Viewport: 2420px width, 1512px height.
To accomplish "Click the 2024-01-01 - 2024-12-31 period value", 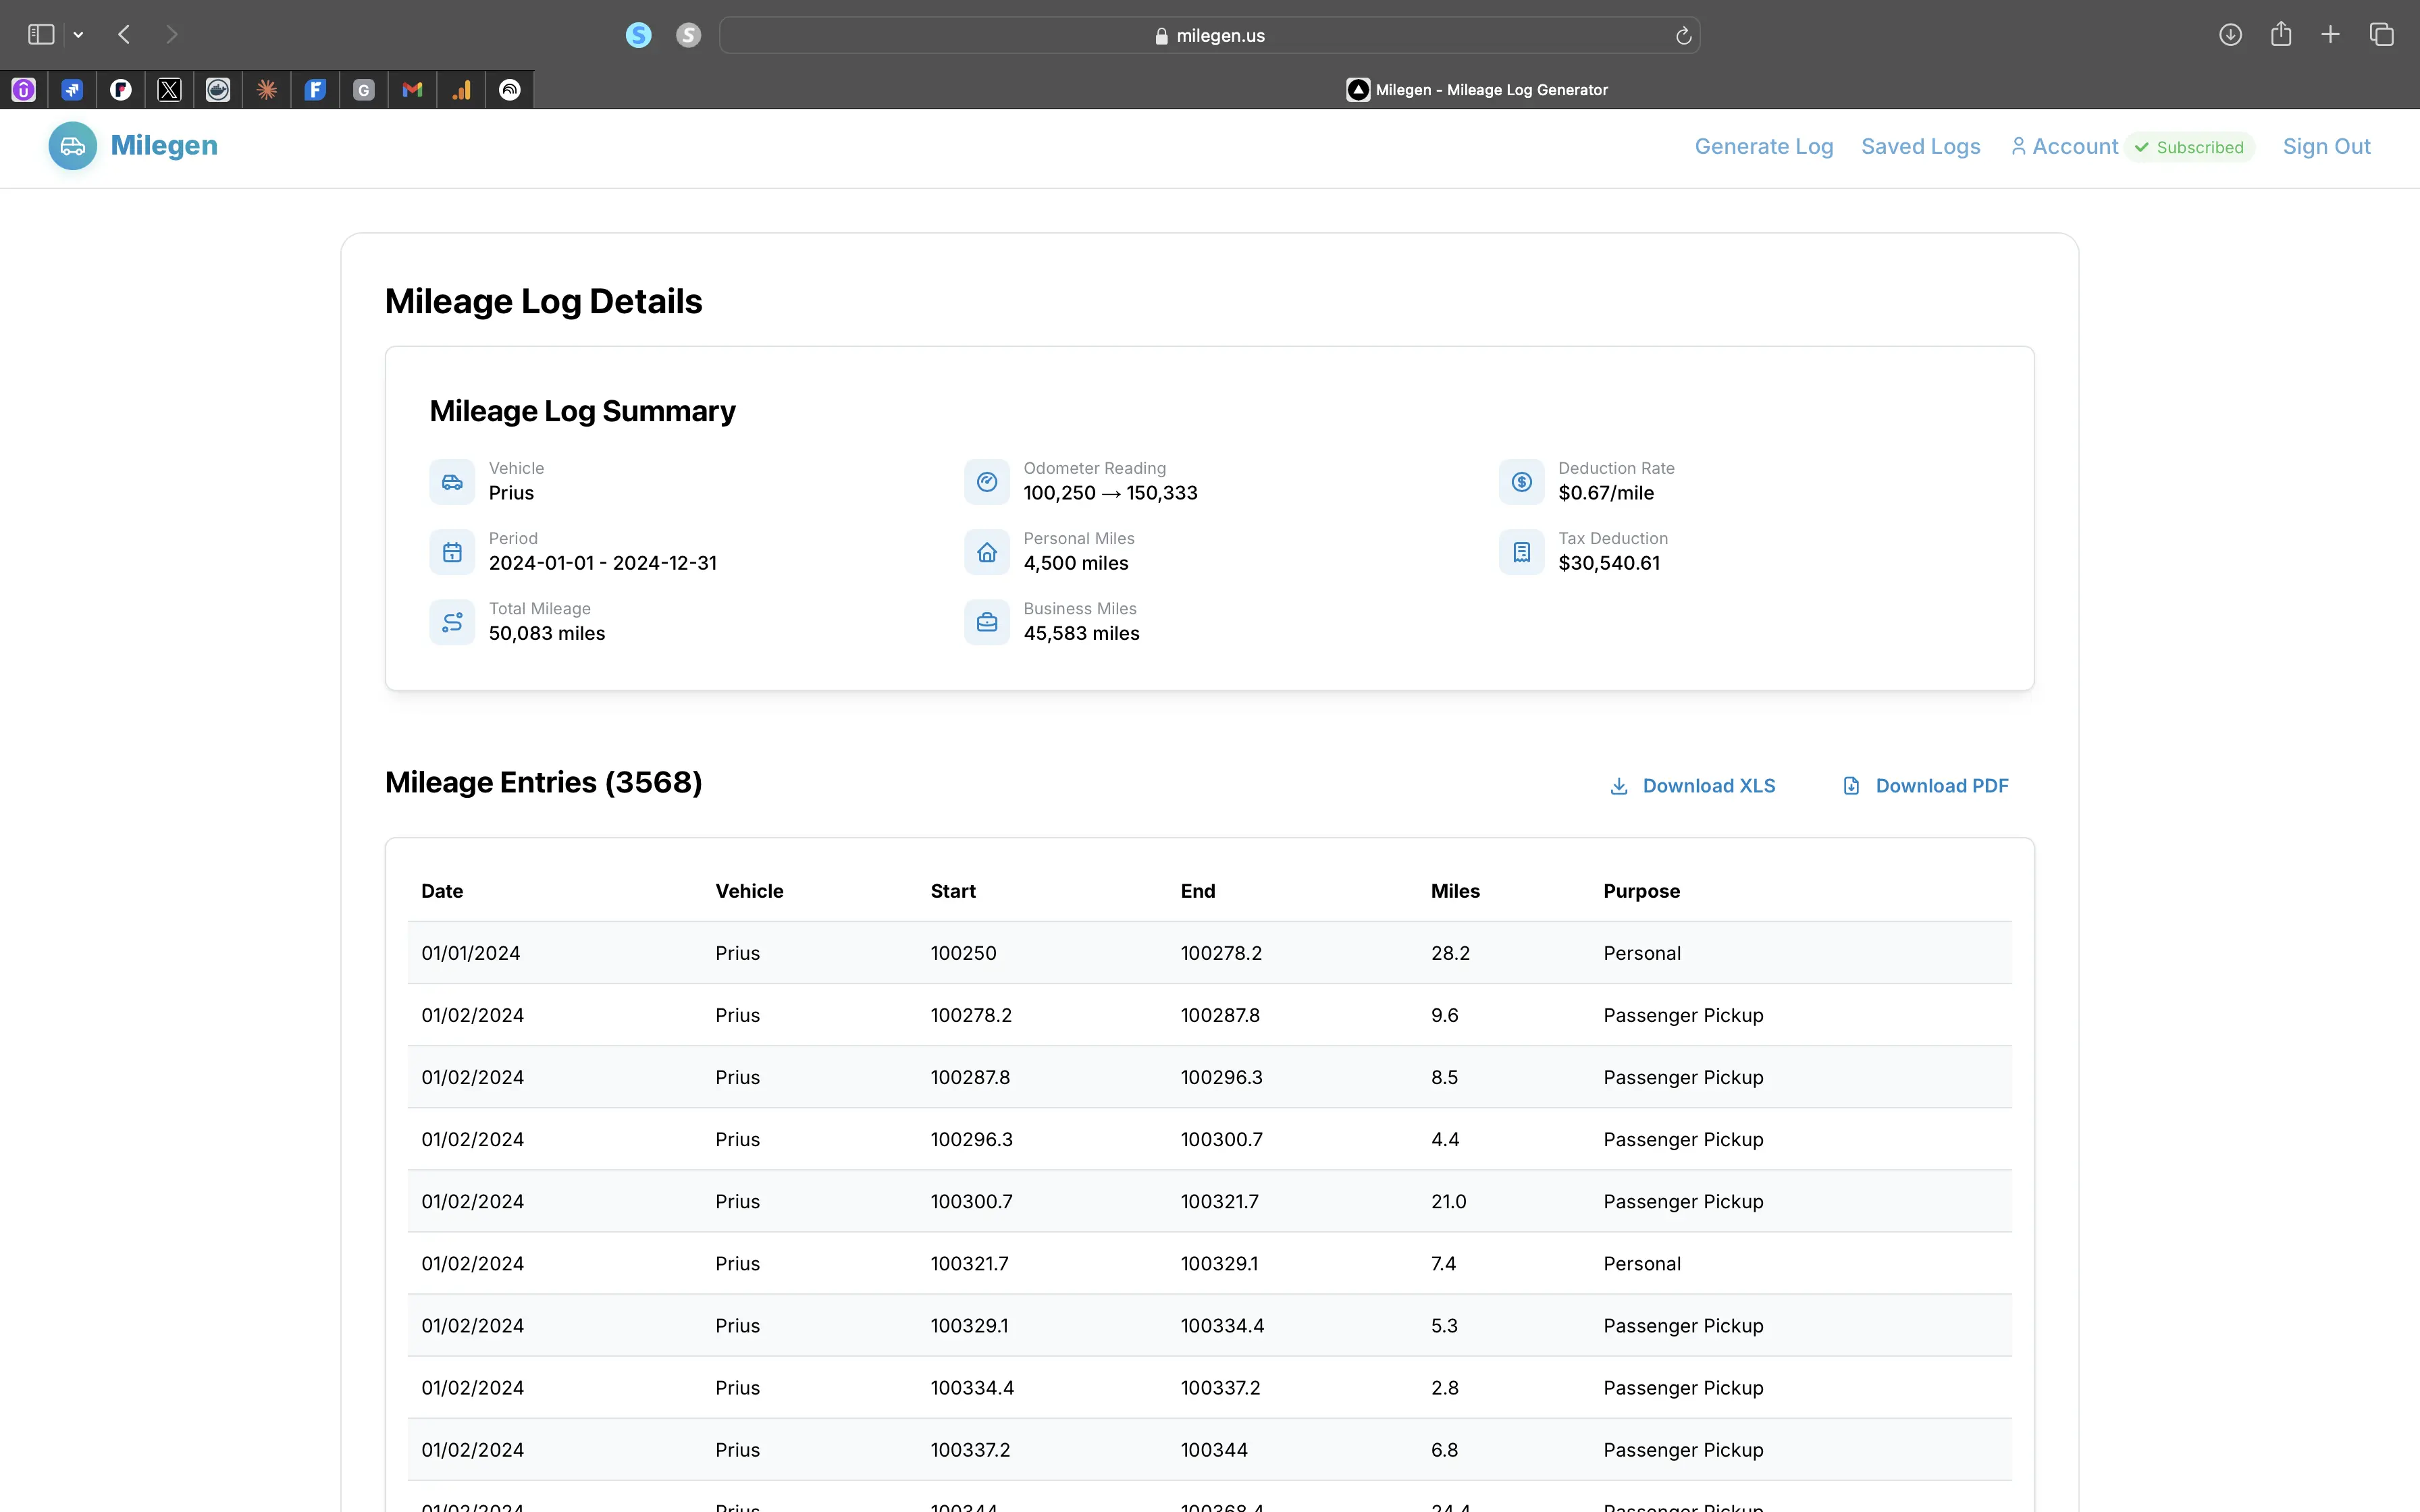I will tap(602, 563).
